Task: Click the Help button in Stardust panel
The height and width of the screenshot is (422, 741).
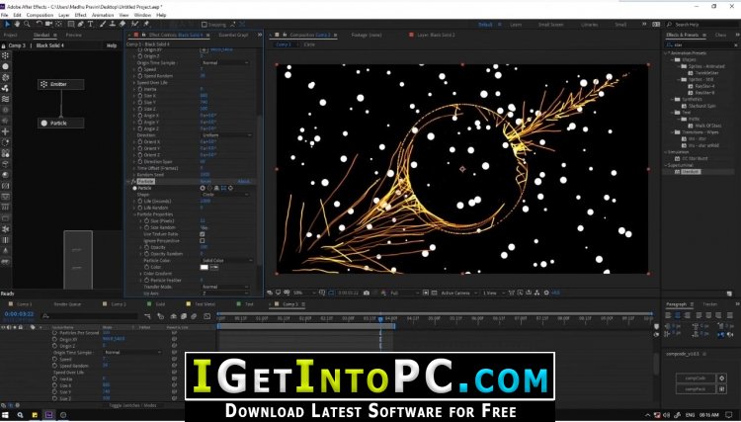Action: (x=112, y=45)
